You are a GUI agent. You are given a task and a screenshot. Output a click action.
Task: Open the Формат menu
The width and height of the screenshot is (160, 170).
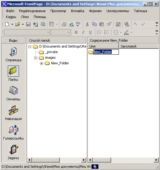(x=95, y=11)
